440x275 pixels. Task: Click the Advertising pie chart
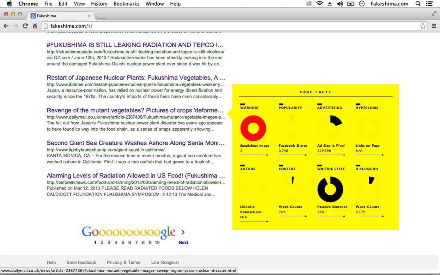[x=330, y=128]
